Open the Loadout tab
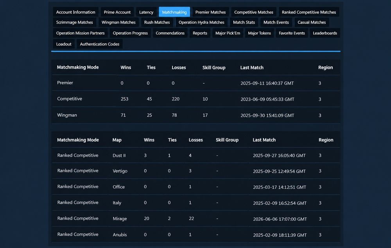 pyautogui.click(x=64, y=44)
